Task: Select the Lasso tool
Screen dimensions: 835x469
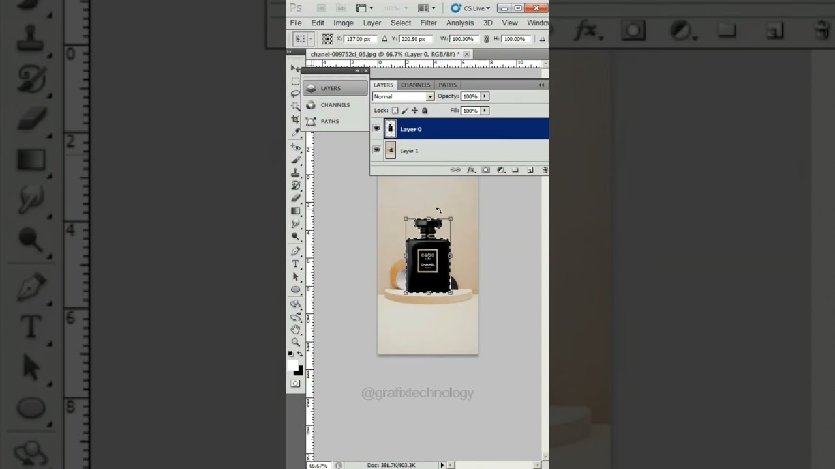Action: coord(296,93)
